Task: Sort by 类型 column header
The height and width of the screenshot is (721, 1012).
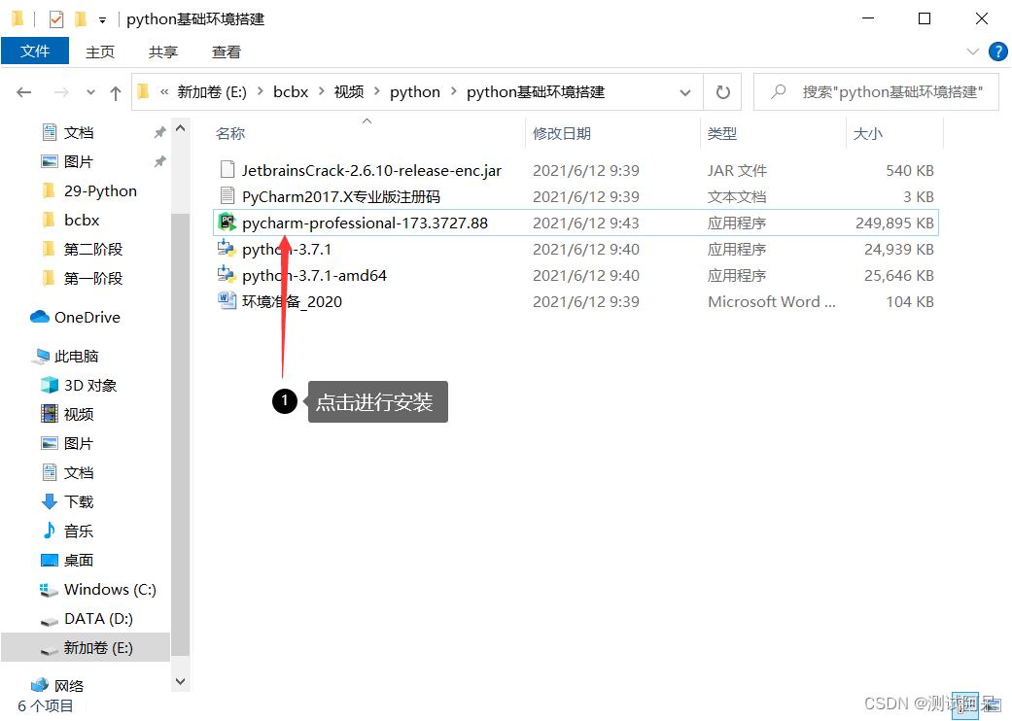Action: (x=722, y=133)
